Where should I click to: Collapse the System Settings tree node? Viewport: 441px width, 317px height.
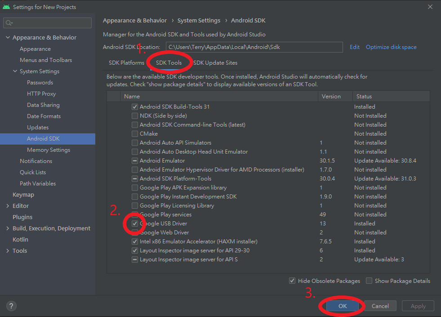click(15, 71)
